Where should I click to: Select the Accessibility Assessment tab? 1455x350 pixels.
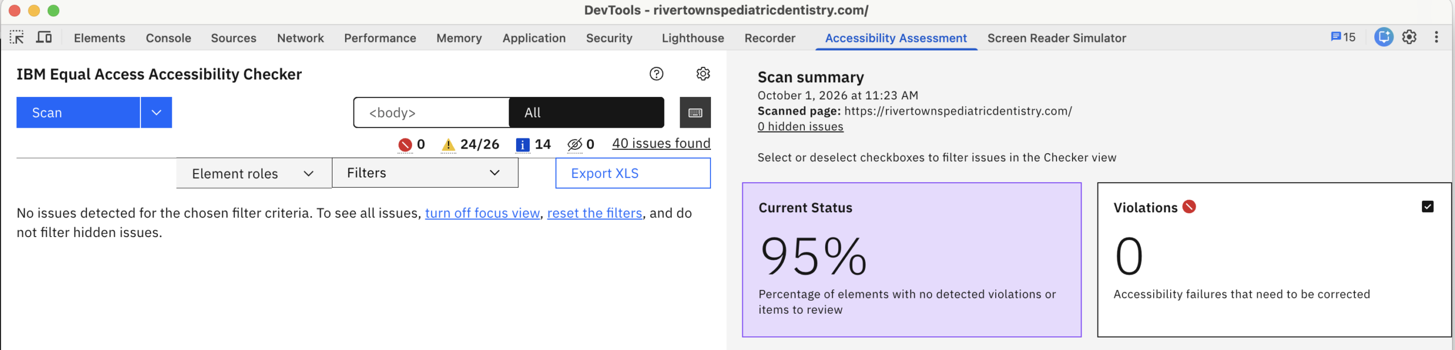pyautogui.click(x=896, y=38)
